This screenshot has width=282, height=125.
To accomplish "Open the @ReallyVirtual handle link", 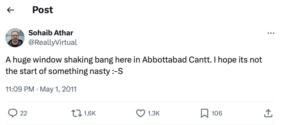I will click(53, 42).
